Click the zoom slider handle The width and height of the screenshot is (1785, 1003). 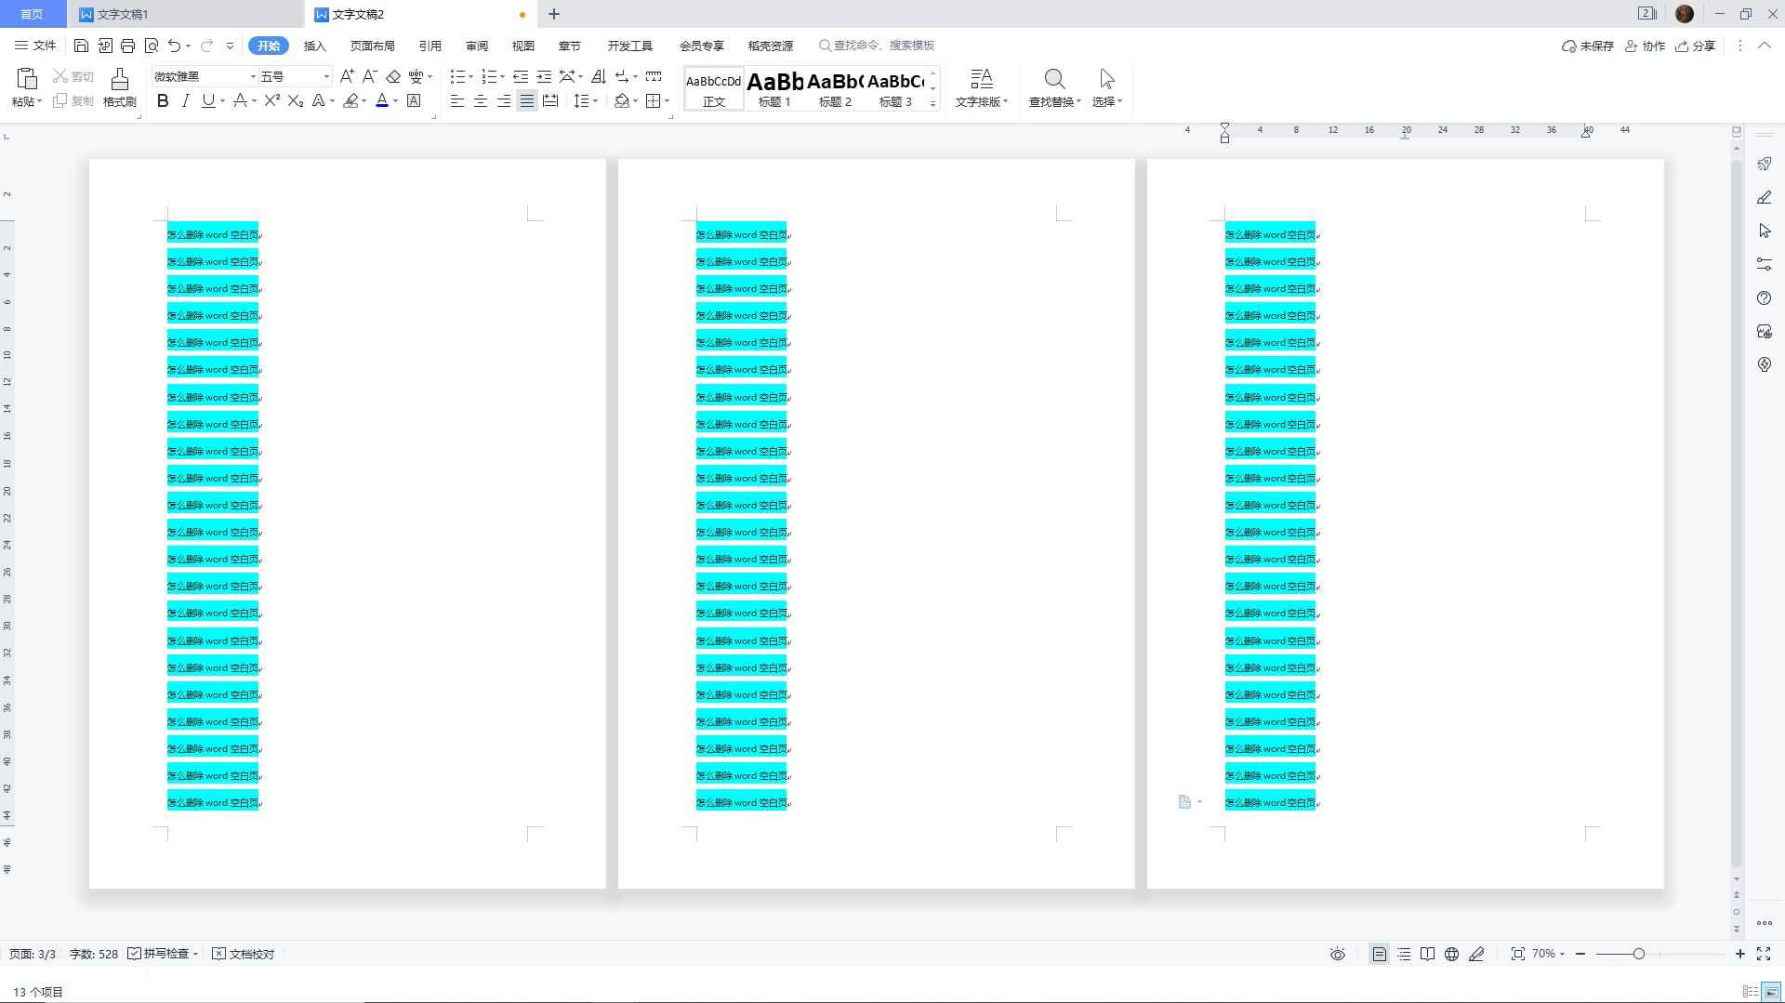(x=1638, y=954)
